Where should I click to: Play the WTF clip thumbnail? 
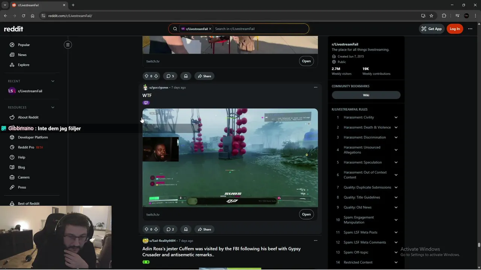[230, 158]
